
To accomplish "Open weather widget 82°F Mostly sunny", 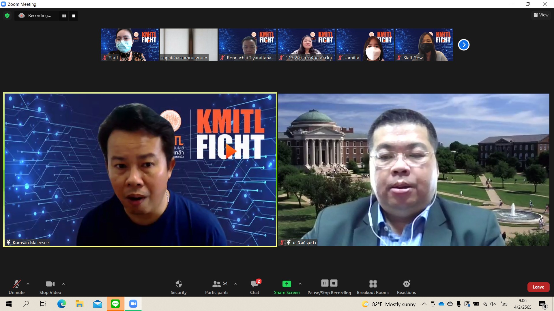I will click(x=389, y=304).
